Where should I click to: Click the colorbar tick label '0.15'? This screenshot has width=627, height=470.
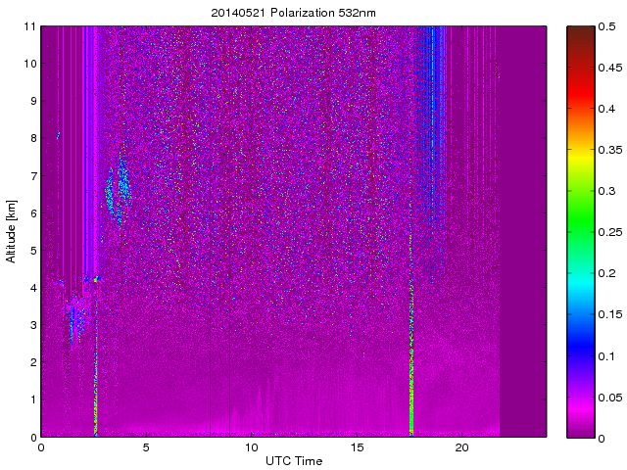[610, 314]
